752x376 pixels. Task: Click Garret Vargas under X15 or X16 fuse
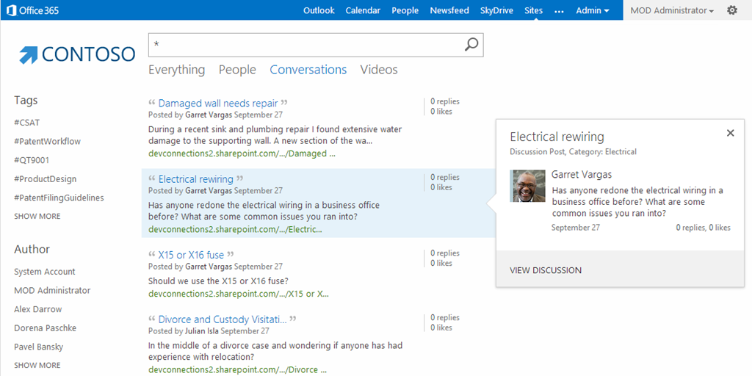[x=209, y=267]
